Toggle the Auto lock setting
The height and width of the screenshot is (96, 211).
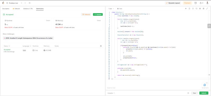[x=120, y=9]
